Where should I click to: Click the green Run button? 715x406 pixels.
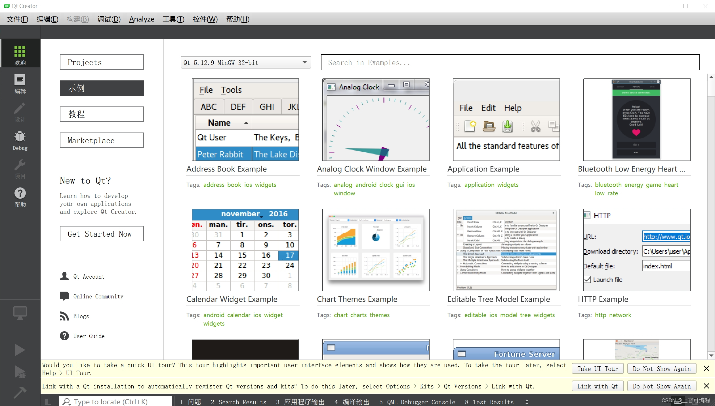[20, 350]
